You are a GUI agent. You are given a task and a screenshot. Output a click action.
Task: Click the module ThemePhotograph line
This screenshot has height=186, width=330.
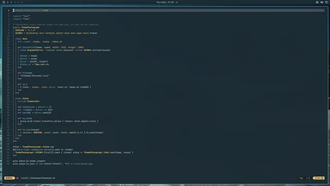[26, 27]
